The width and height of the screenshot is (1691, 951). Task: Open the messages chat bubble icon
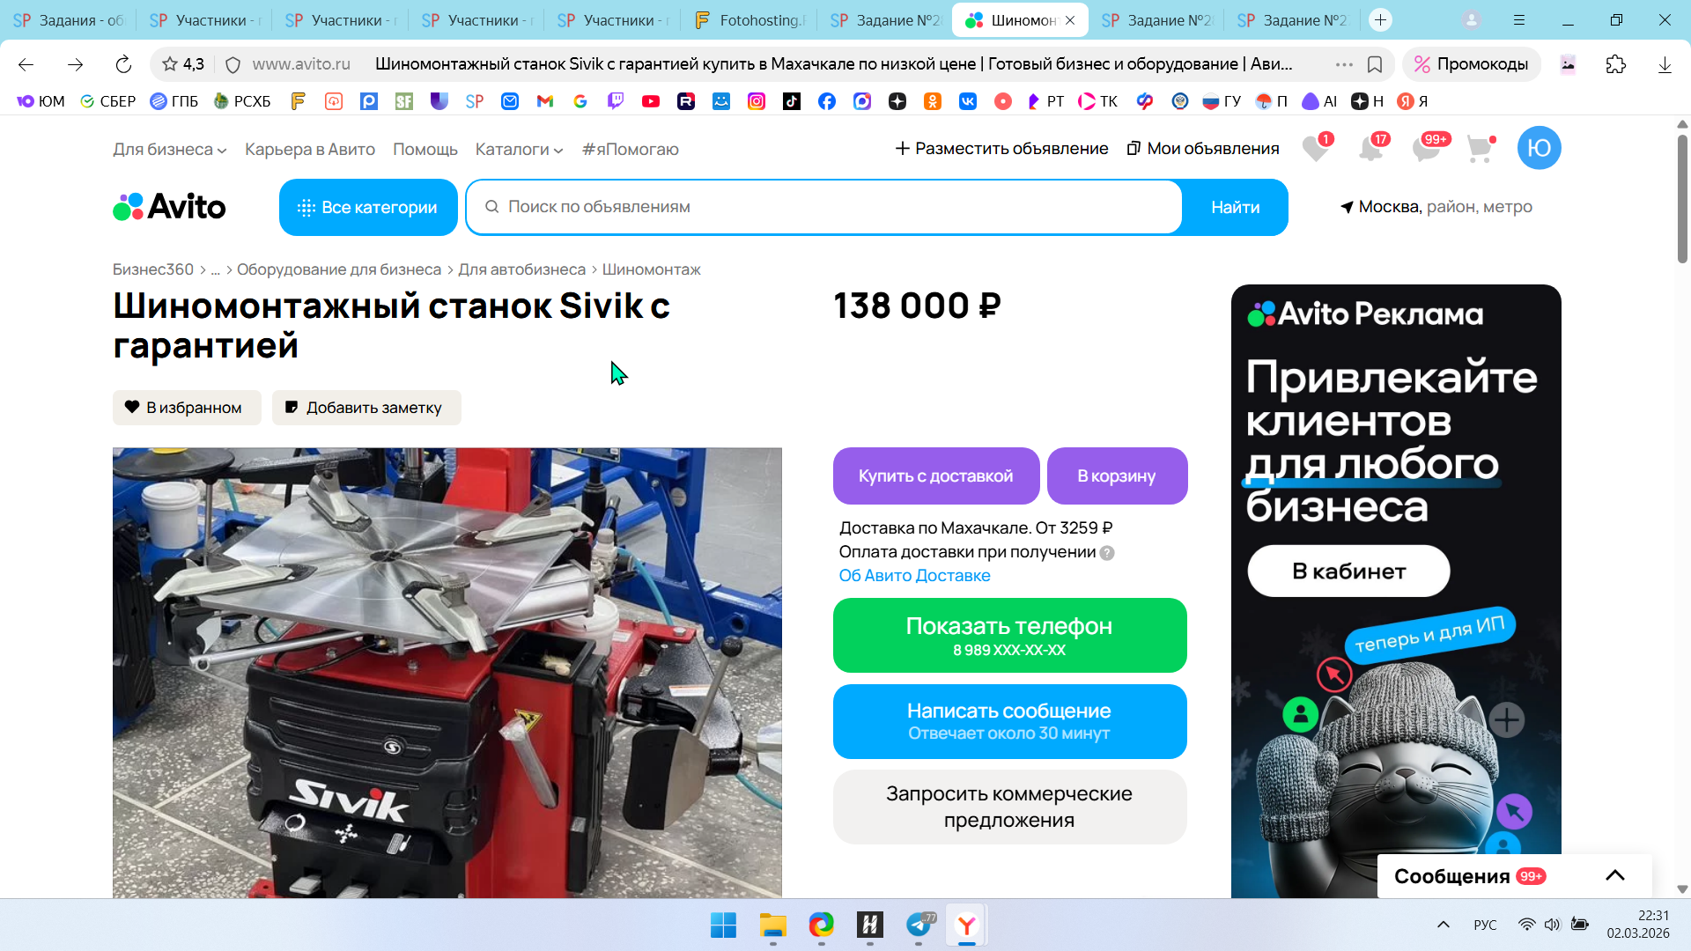(1426, 149)
